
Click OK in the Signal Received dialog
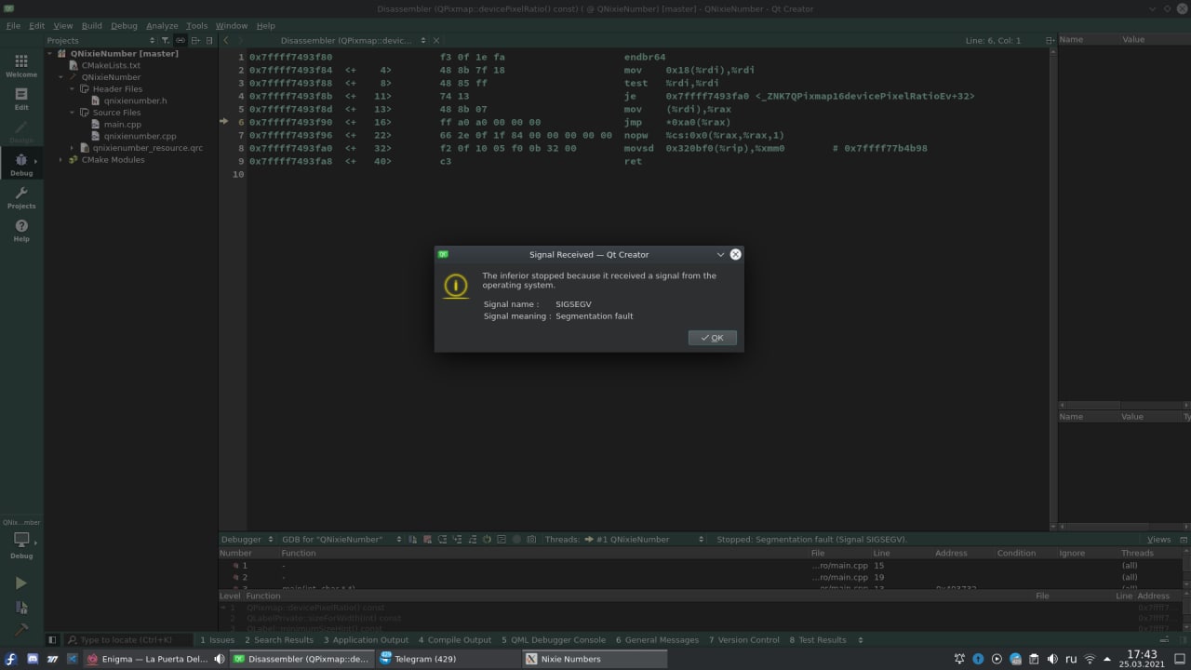713,338
